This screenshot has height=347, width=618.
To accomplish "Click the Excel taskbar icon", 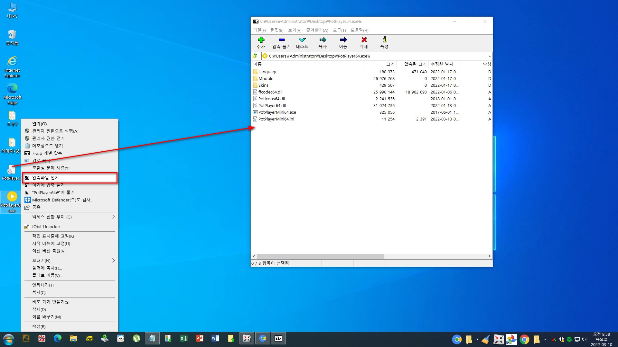I will [183, 338].
